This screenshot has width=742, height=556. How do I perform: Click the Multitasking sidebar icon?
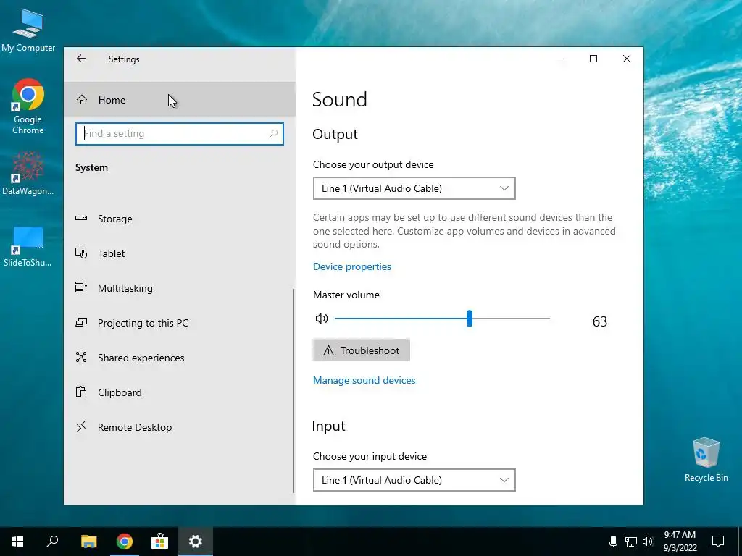[x=81, y=287]
